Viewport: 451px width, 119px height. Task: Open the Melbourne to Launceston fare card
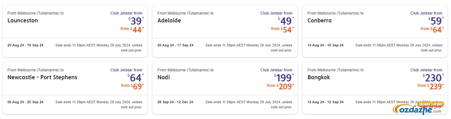(75, 31)
